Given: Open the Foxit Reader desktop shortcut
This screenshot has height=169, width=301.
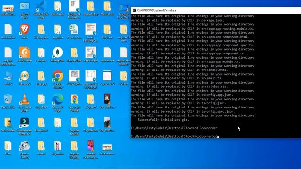Looking at the screenshot, I should [x=24, y=54].
